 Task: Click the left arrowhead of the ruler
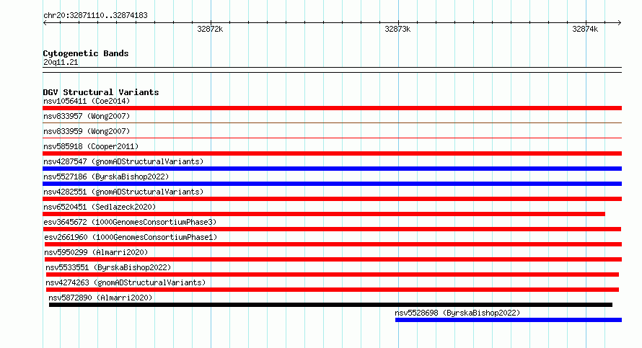(45, 23)
